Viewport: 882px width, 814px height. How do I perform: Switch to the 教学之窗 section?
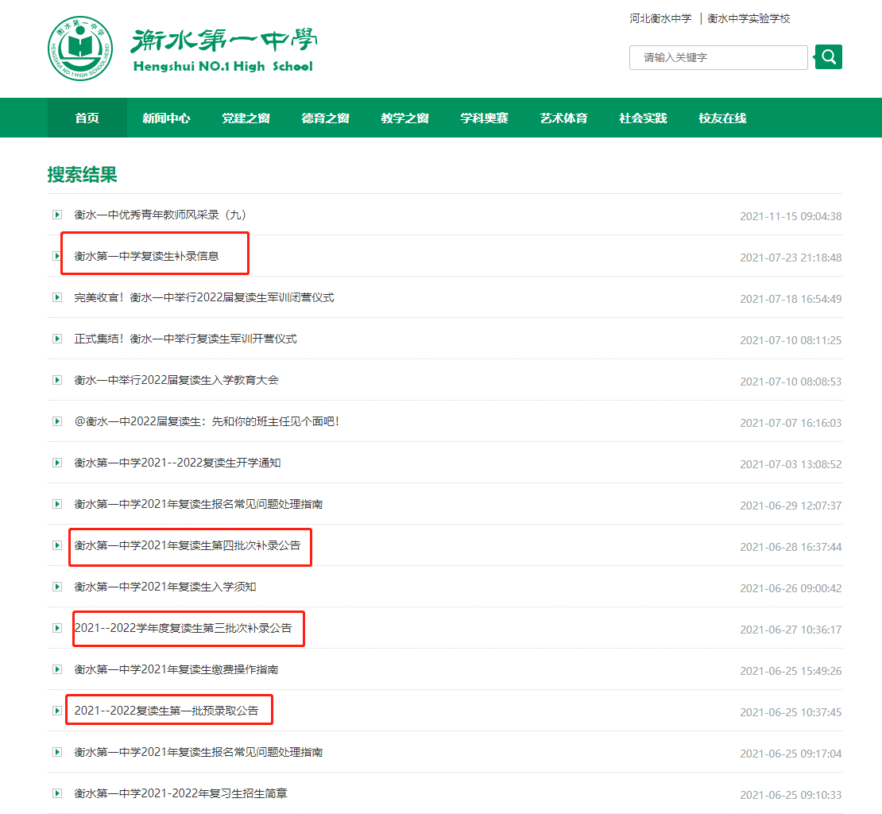click(x=404, y=118)
